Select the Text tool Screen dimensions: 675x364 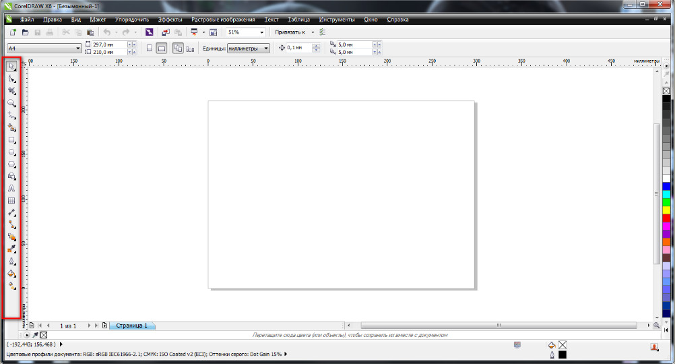[x=11, y=188]
